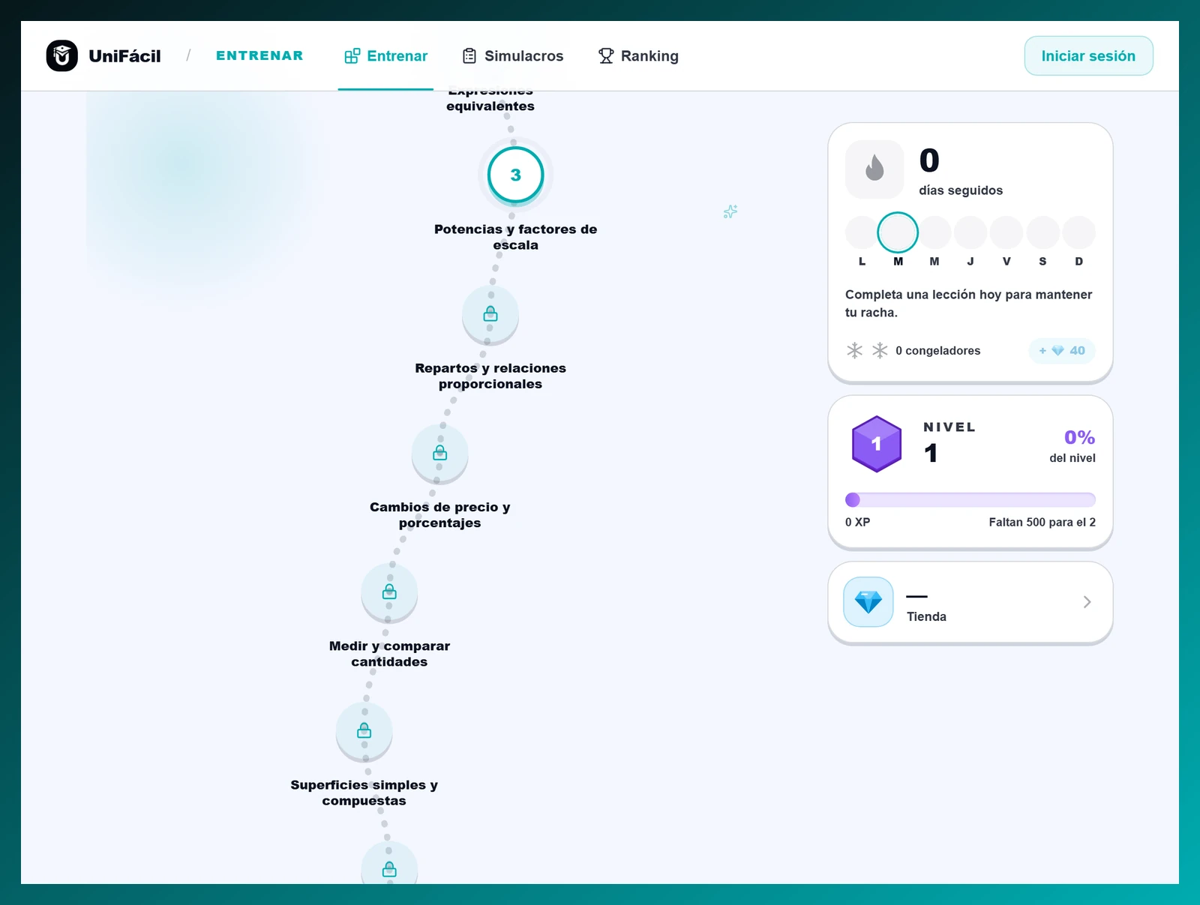Select the Sunday (D) streak circle
1200x905 pixels.
pyautogui.click(x=1079, y=232)
